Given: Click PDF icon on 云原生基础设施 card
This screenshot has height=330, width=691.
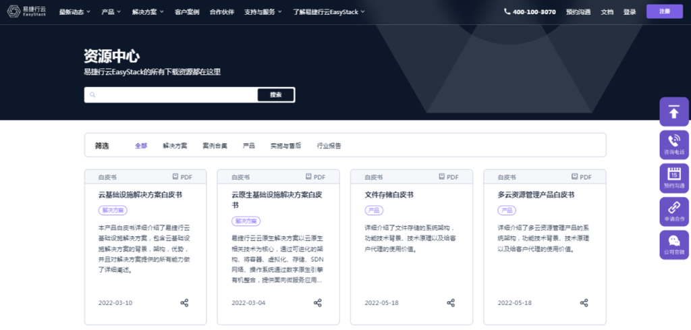Looking at the screenshot, I should point(308,177).
